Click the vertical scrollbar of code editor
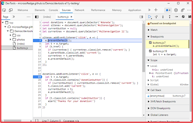This screenshot has width=193, height=123. [x=143, y=47]
